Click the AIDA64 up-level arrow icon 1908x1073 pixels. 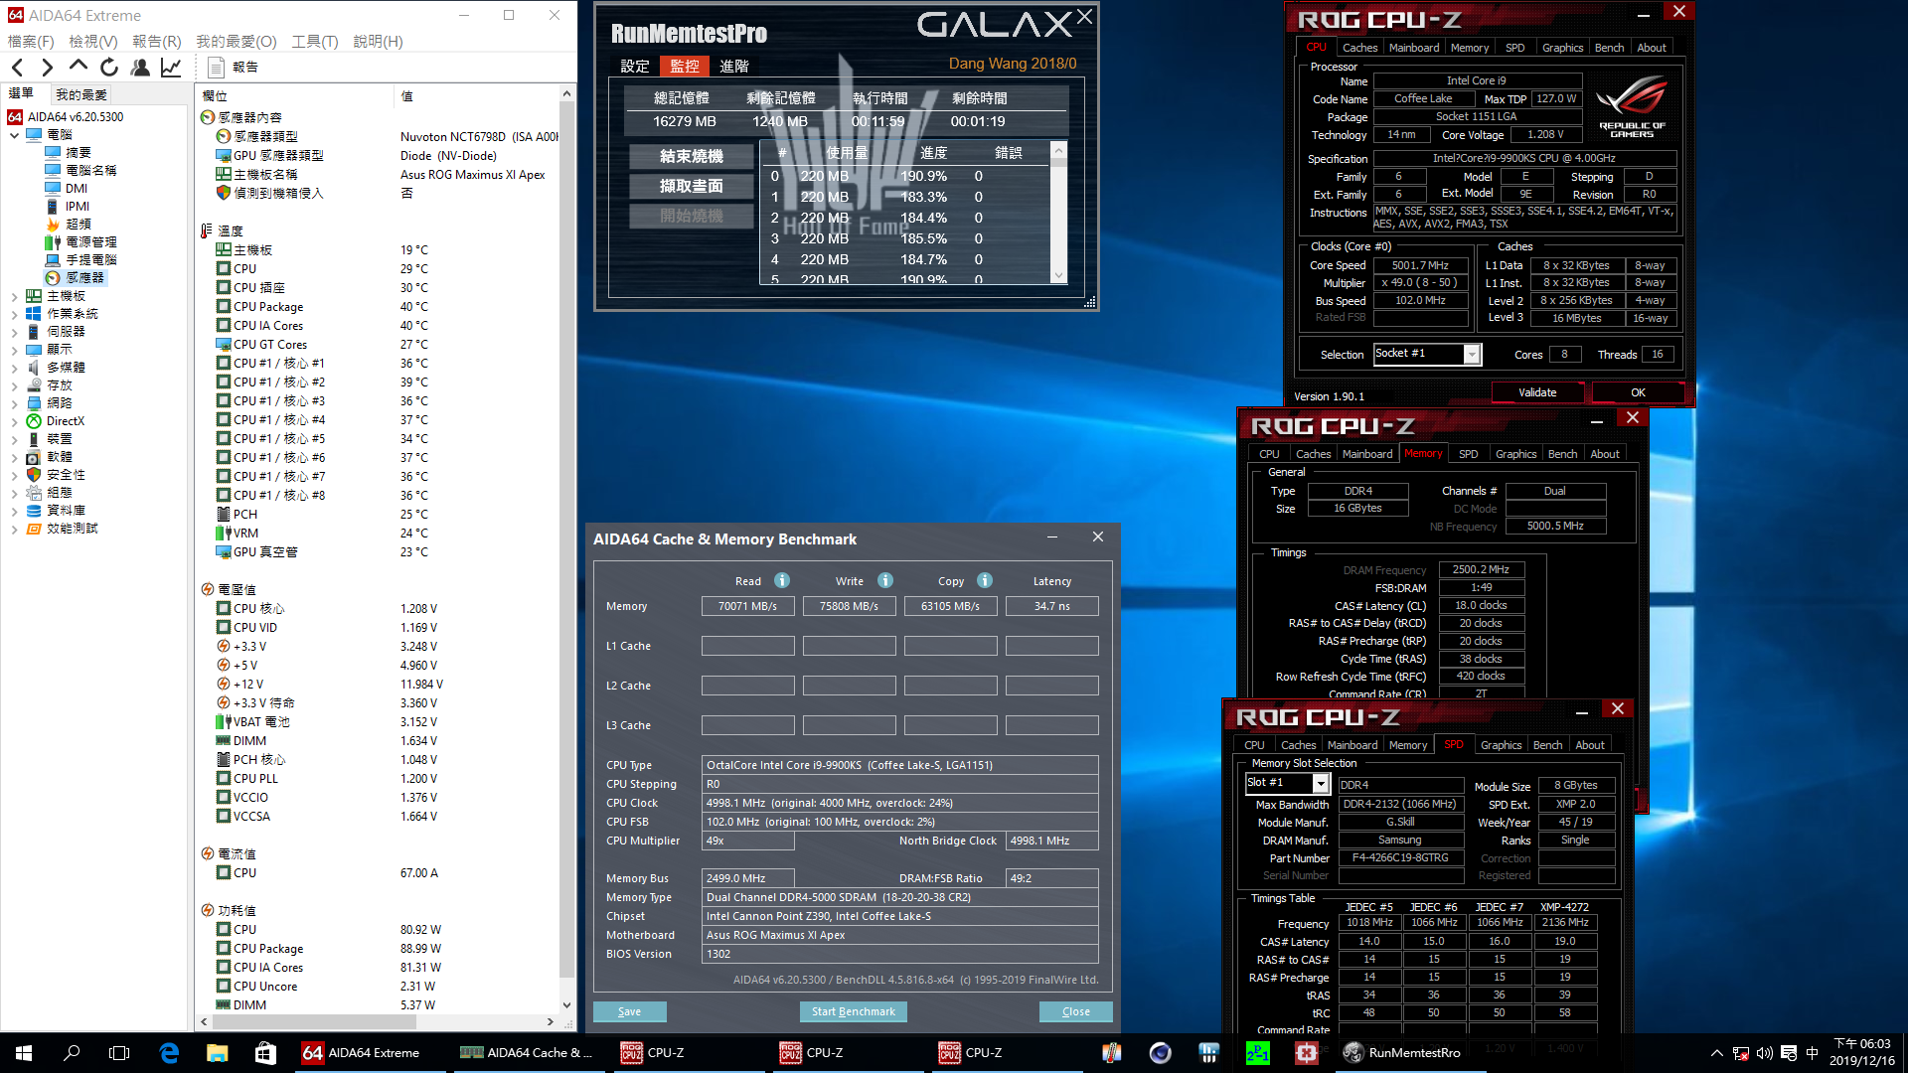click(x=79, y=67)
